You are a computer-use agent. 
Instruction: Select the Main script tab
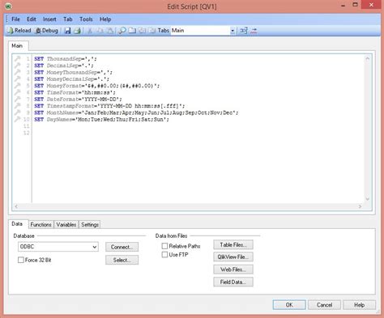(17, 45)
